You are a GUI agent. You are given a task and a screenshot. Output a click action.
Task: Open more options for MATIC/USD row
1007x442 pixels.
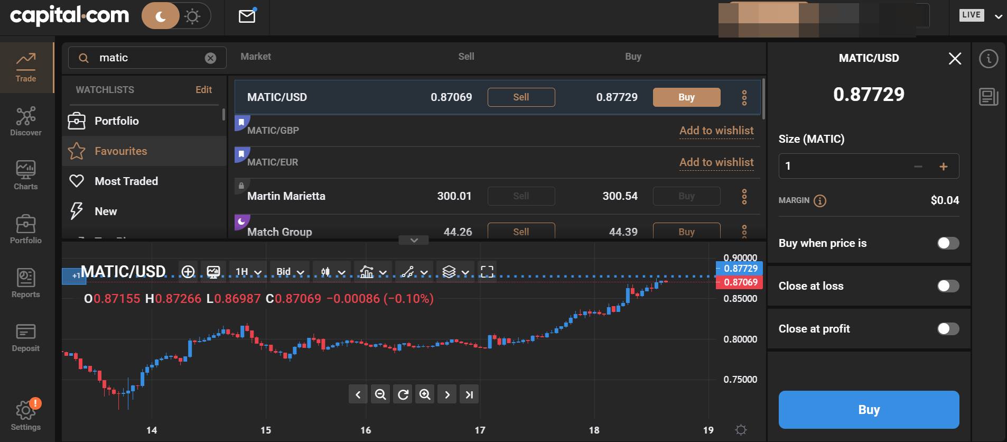tap(744, 97)
